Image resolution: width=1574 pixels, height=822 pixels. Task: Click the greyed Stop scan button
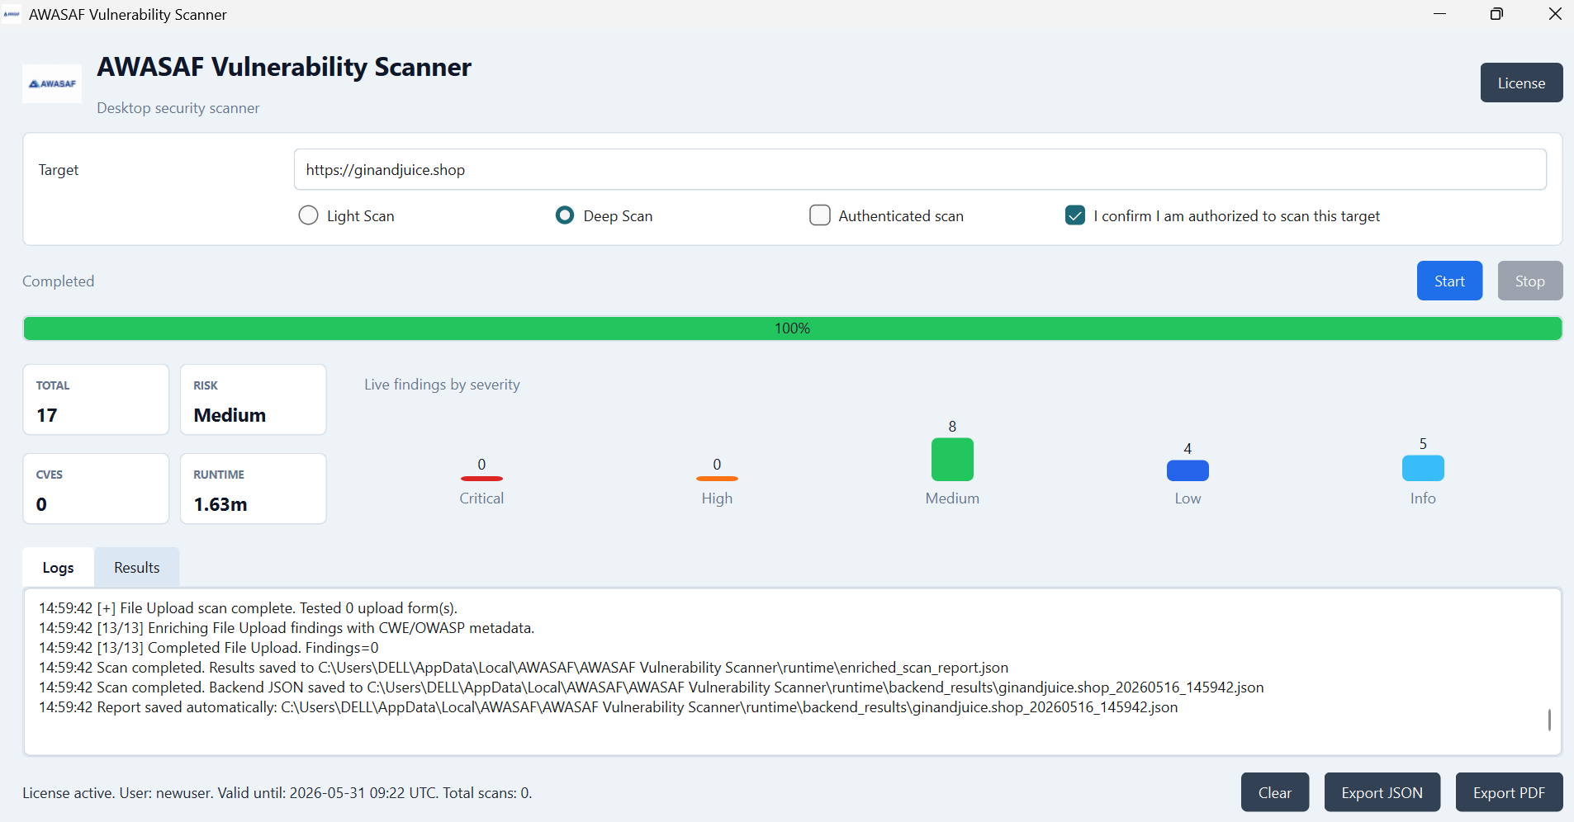[x=1529, y=281]
